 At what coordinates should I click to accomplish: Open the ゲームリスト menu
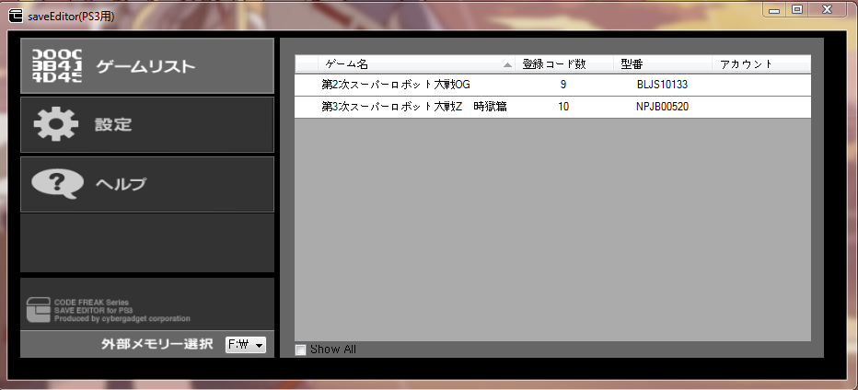[147, 65]
